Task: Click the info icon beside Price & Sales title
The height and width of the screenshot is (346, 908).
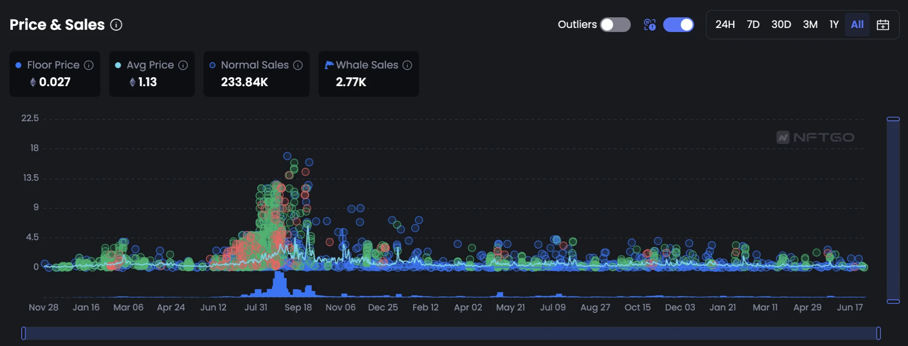Action: tap(116, 25)
